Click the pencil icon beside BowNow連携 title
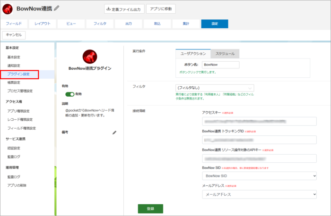Image resolution: width=331 pixels, height=216 pixels. point(57,8)
